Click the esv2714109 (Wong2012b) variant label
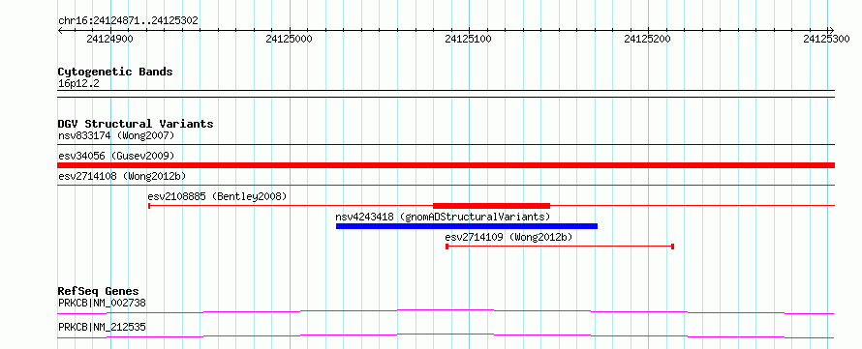Viewport: 862px width, 349px height. [508, 237]
